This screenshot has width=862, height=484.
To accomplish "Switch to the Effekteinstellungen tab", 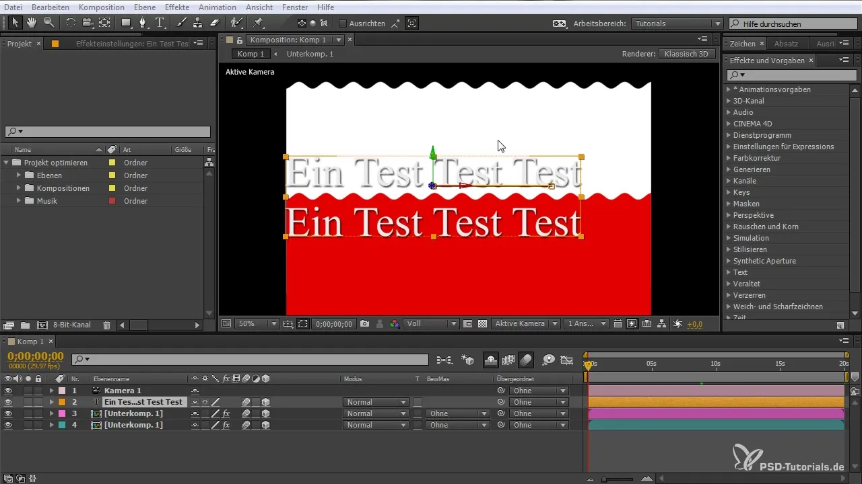I will pos(132,44).
